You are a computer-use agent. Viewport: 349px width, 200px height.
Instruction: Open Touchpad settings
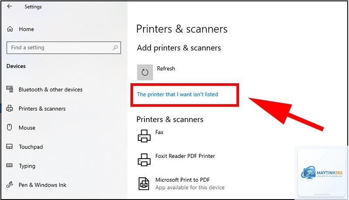tap(31, 147)
